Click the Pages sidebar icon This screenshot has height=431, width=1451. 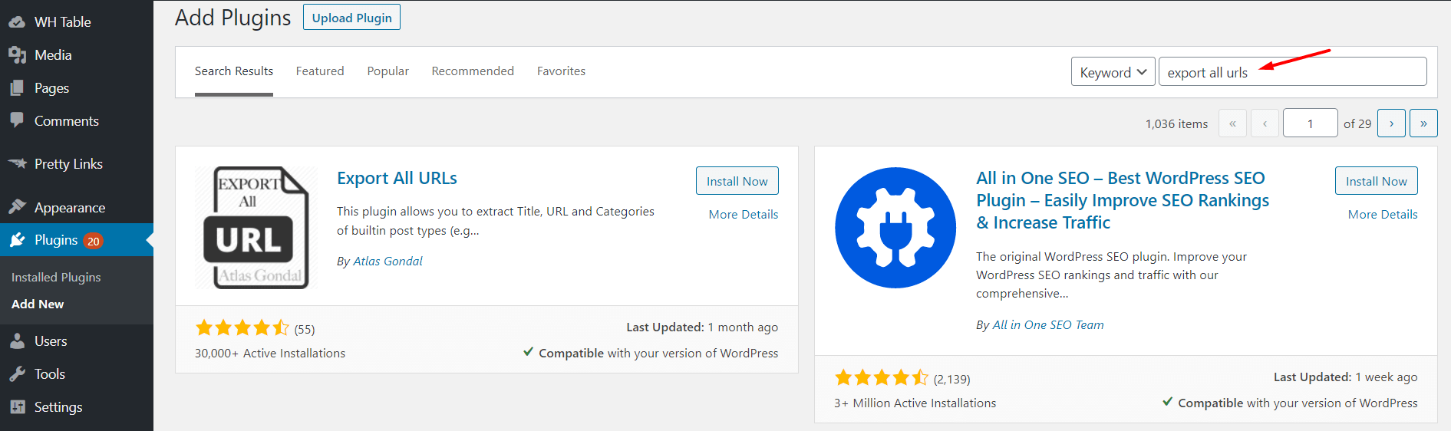[17, 88]
